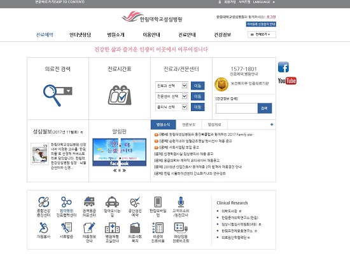
Task: Open the YouTube channel icon
Action: pos(287,81)
